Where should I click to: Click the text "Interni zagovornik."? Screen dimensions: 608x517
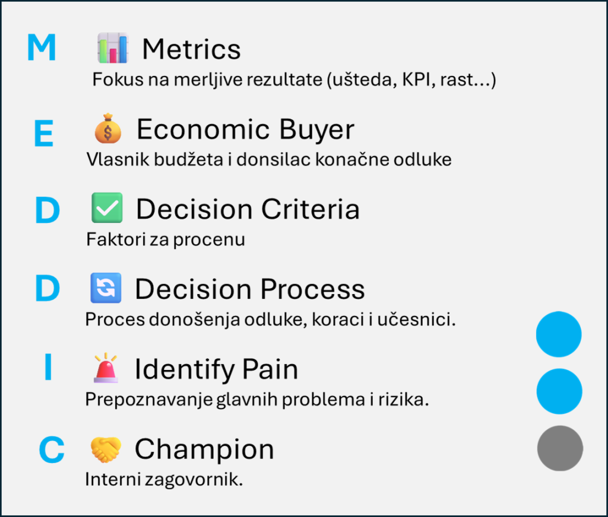[x=164, y=479]
